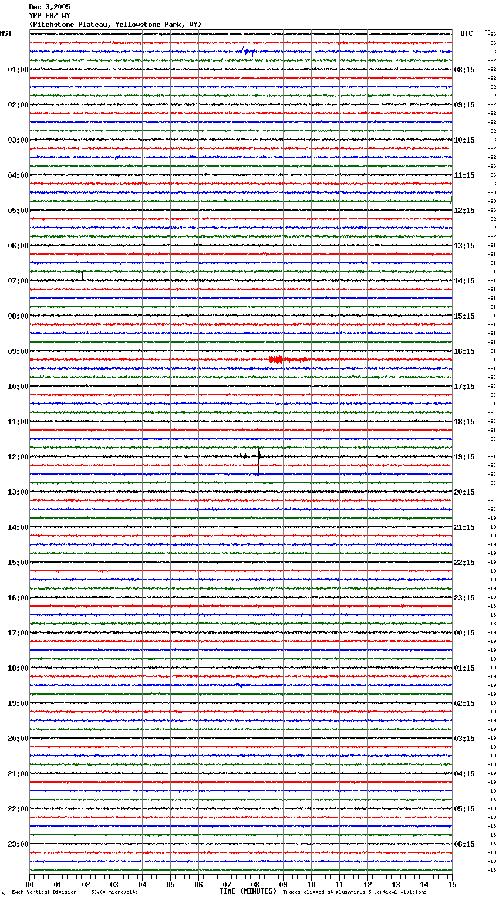
Task: Click the UTC time label "14:15"
Action: [x=464, y=281]
